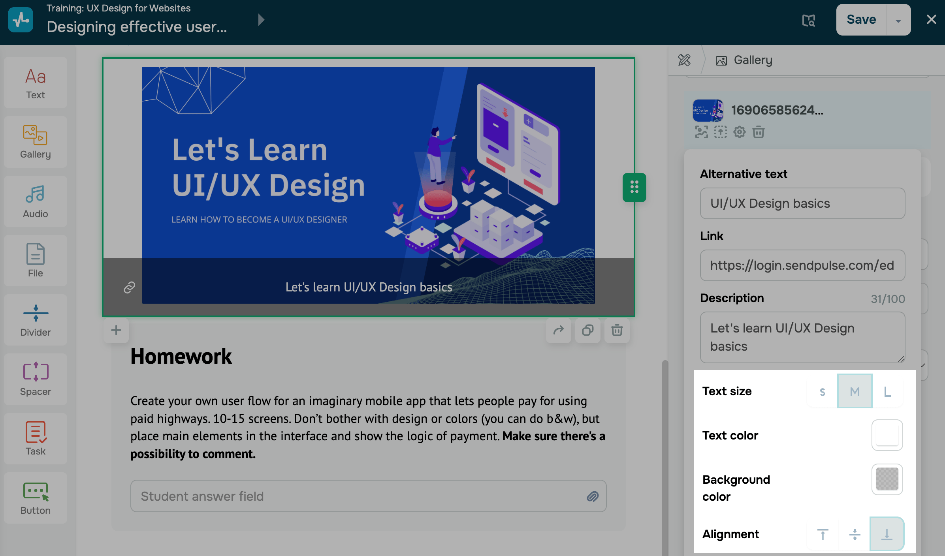This screenshot has height=556, width=945.
Task: Align caption to the top
Action: (823, 534)
